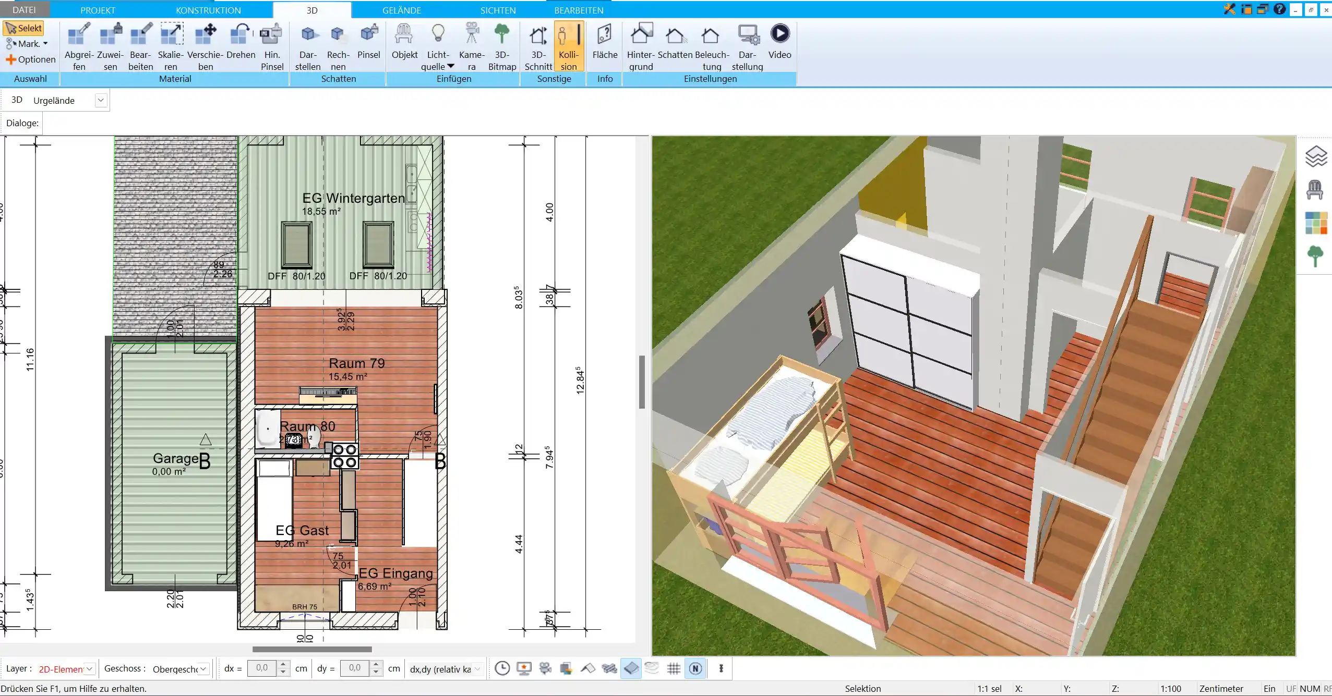The image size is (1332, 696).
Task: Open Darstellung settings
Action: click(747, 46)
